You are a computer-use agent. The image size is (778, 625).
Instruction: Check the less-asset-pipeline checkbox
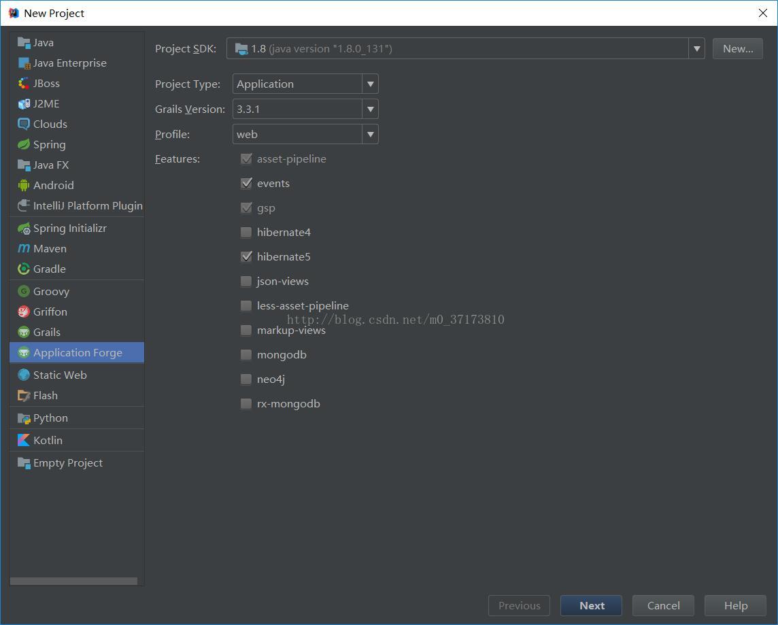coord(246,305)
